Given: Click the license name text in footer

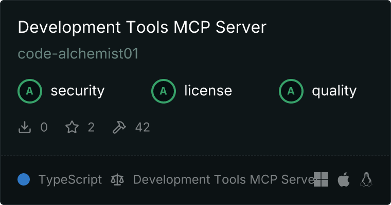Looking at the screenshot, I should (222, 179).
